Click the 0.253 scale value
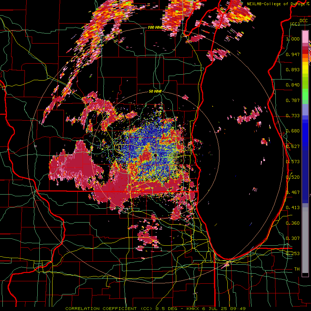 click(293, 254)
